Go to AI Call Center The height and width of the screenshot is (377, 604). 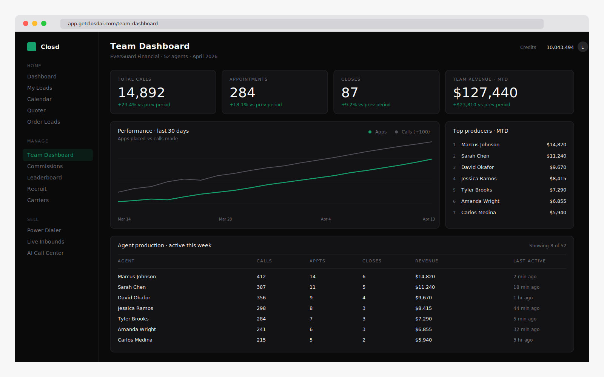coord(45,253)
